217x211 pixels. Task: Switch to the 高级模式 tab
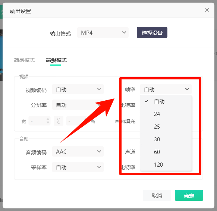(x=56, y=60)
